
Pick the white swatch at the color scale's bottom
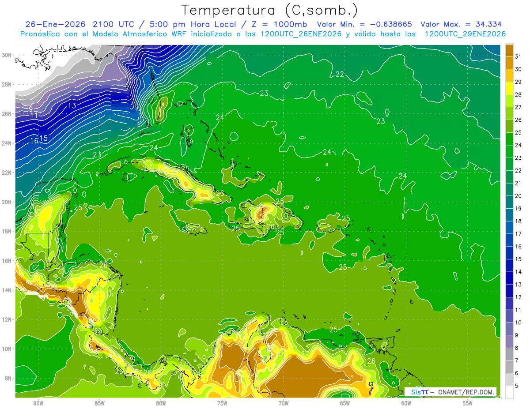point(509,392)
